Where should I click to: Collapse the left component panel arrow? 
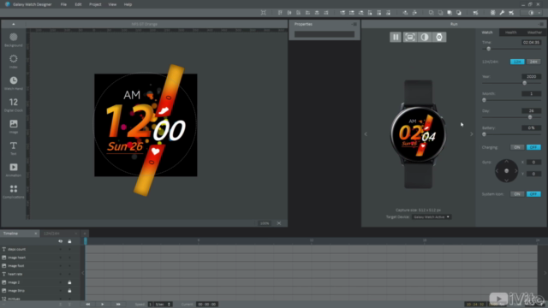tap(14, 24)
